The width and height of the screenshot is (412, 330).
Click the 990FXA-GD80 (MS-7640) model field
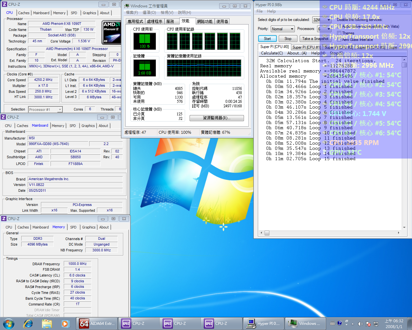[x=57, y=144]
